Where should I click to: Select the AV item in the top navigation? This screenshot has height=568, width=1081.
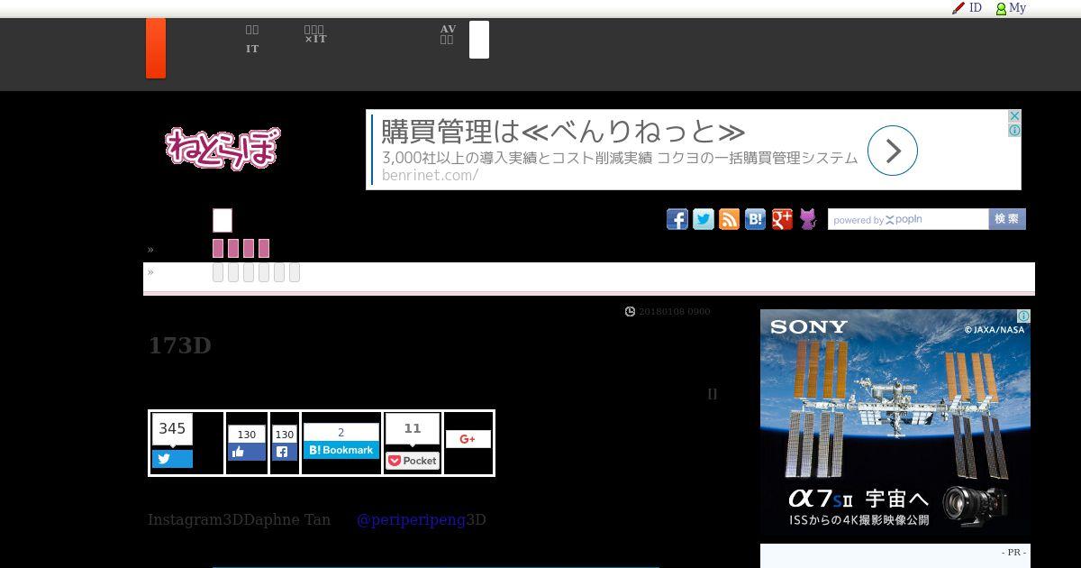click(x=448, y=29)
